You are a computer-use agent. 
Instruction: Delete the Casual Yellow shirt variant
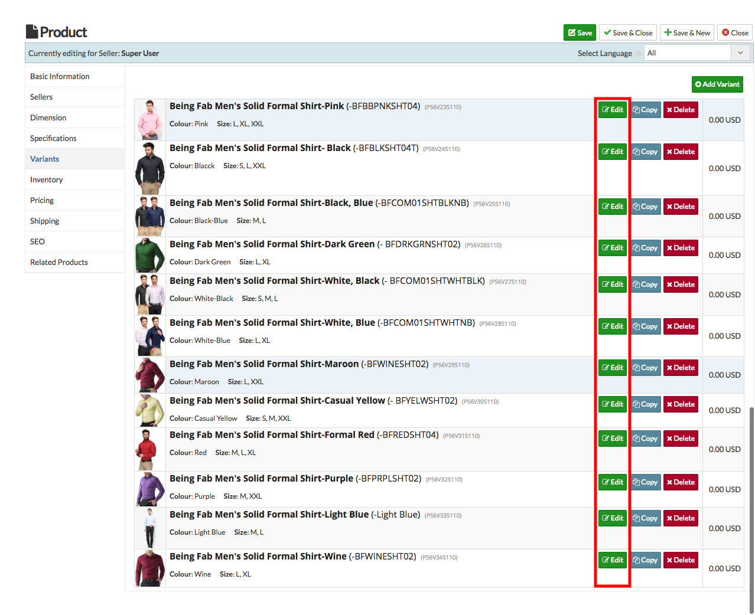pyautogui.click(x=681, y=404)
